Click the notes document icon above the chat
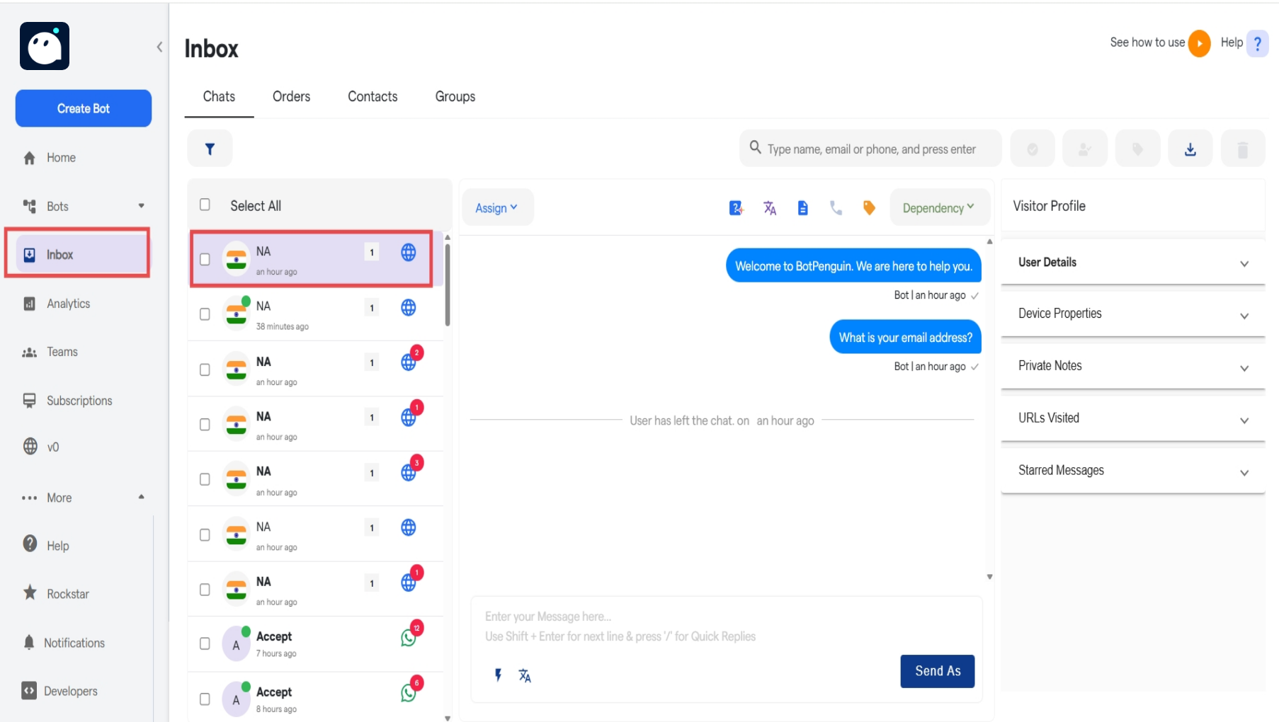Screen dimensions: 1279x722 coord(802,207)
